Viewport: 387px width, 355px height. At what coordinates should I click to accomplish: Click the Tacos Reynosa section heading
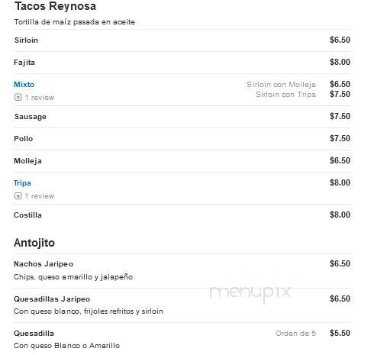pyautogui.click(x=55, y=6)
